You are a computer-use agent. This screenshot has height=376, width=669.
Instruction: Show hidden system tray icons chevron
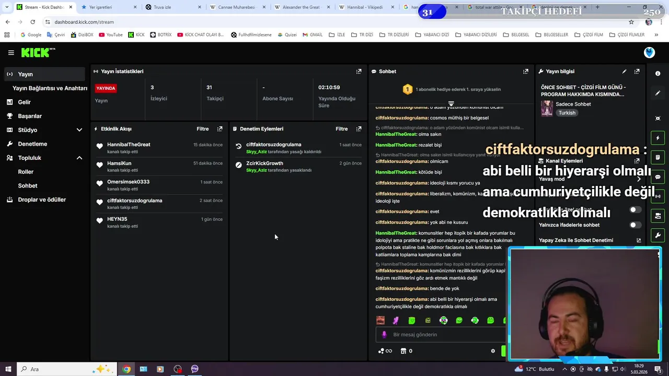coord(564,369)
